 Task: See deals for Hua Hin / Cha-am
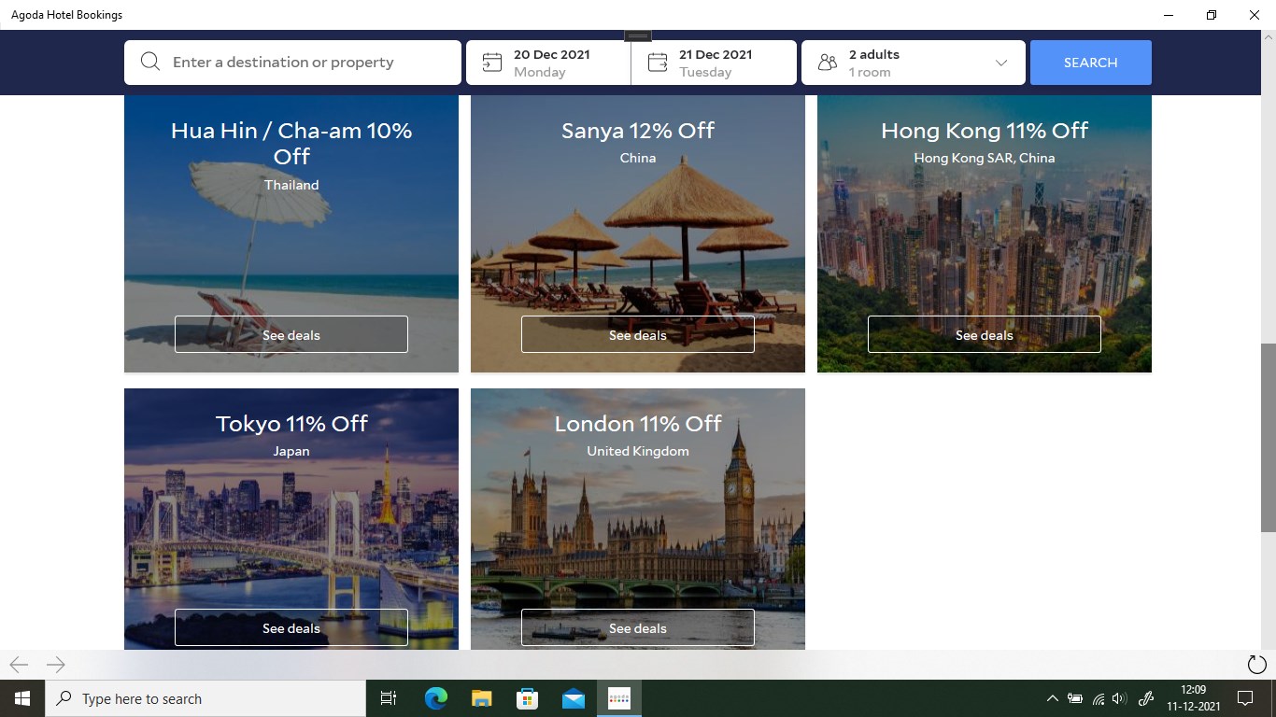coord(291,334)
